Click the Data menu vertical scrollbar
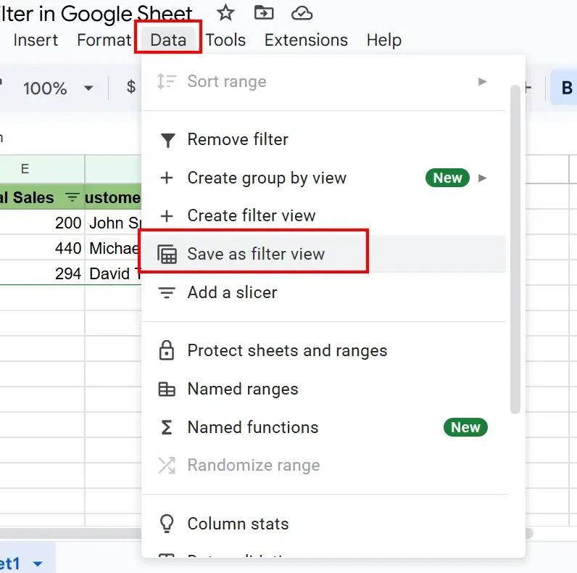The image size is (577, 573). pyautogui.click(x=515, y=247)
